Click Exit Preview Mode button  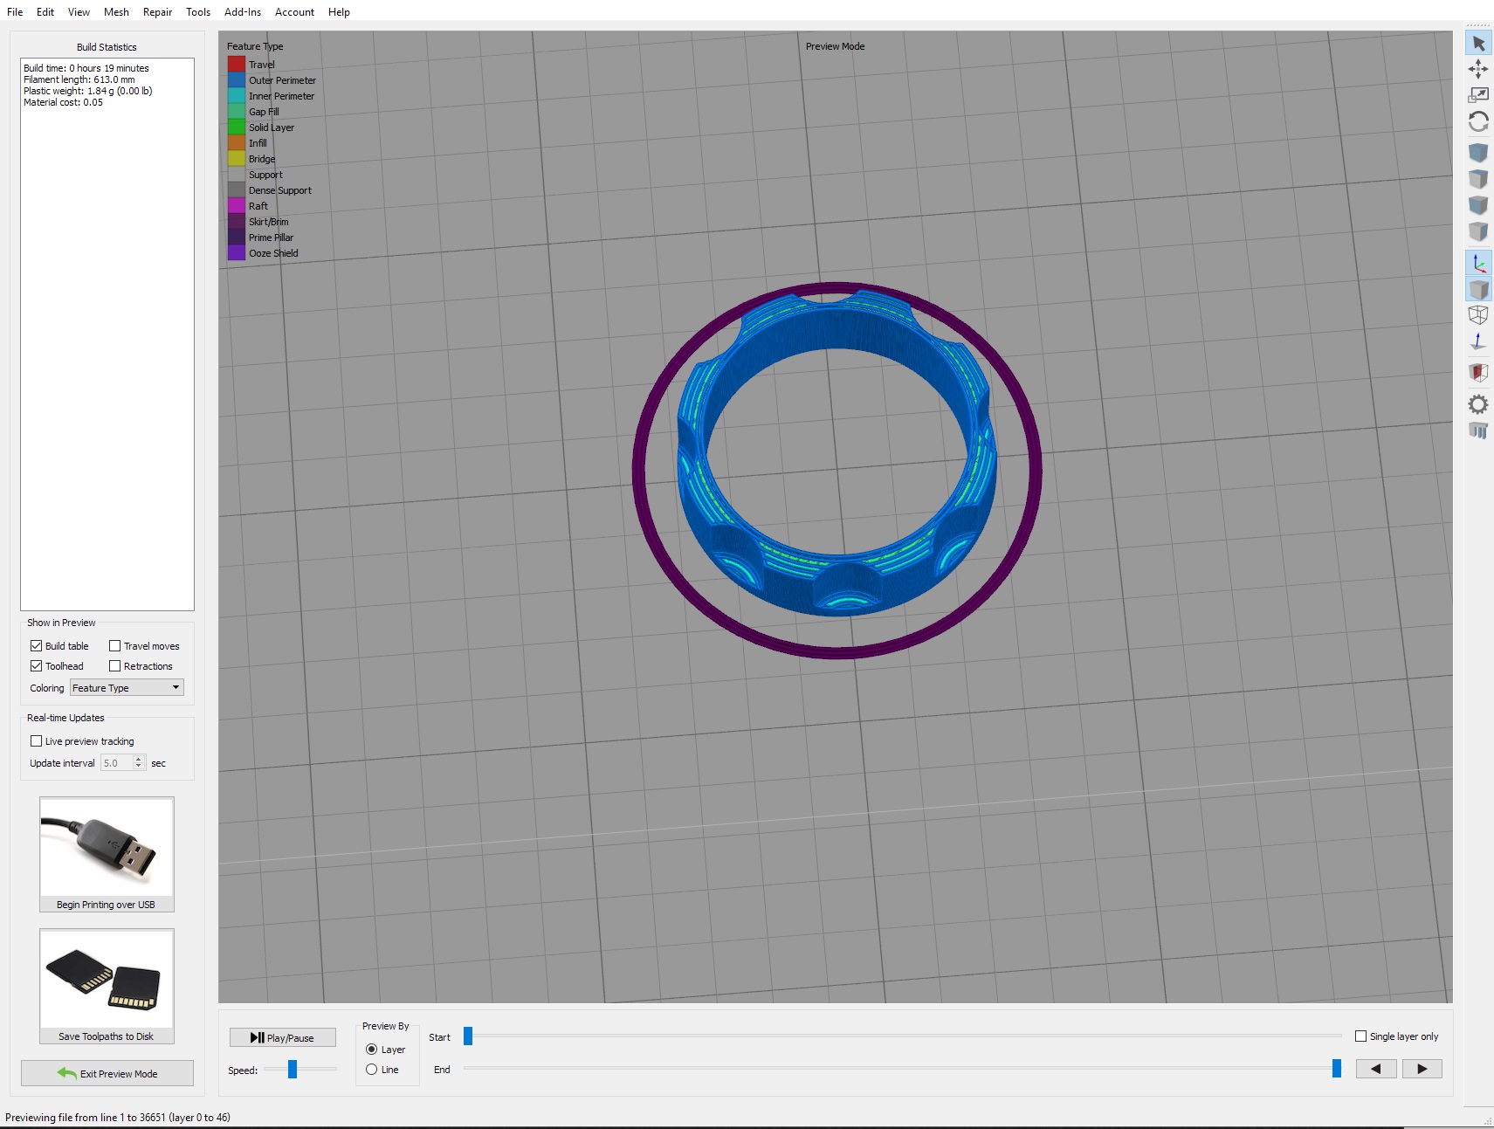pos(107,1073)
